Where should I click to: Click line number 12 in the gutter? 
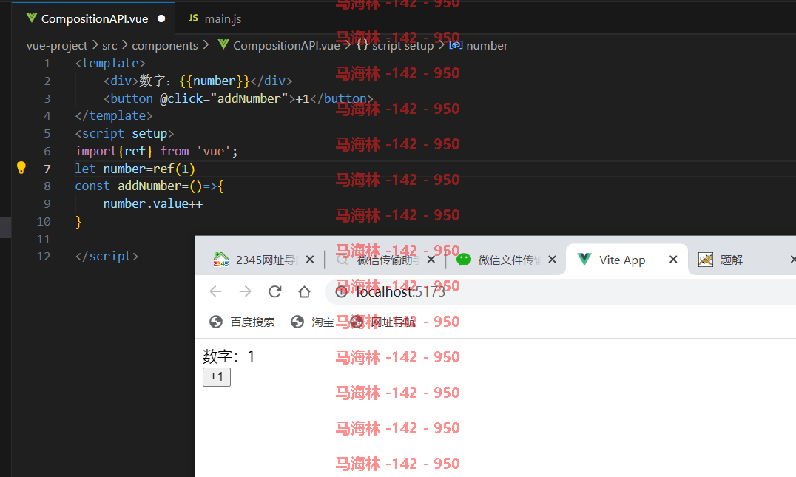(x=44, y=257)
